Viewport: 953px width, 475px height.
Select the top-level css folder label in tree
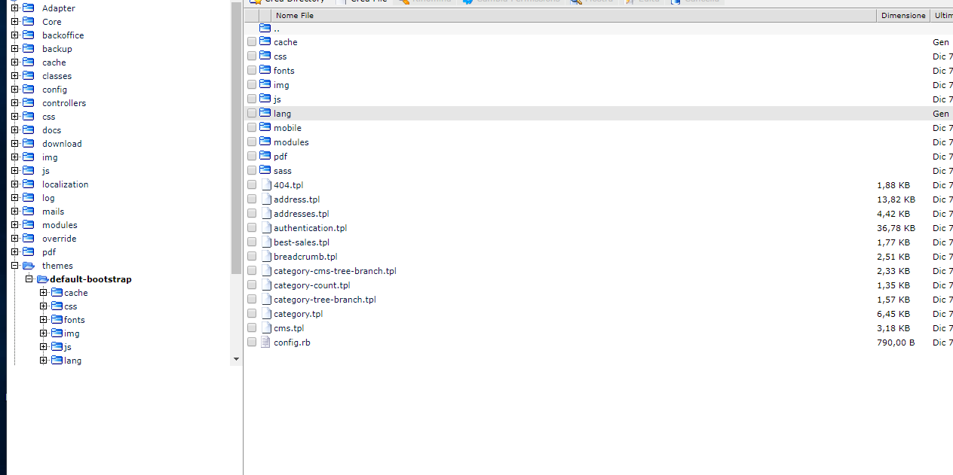coord(48,117)
